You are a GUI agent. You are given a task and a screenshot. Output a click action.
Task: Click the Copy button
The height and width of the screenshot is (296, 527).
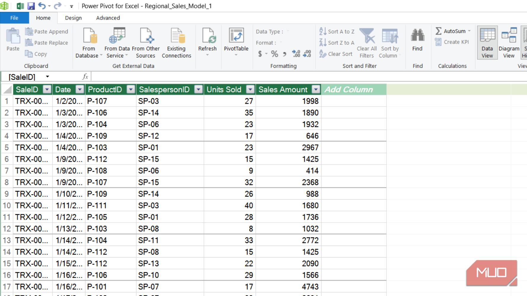coord(36,54)
